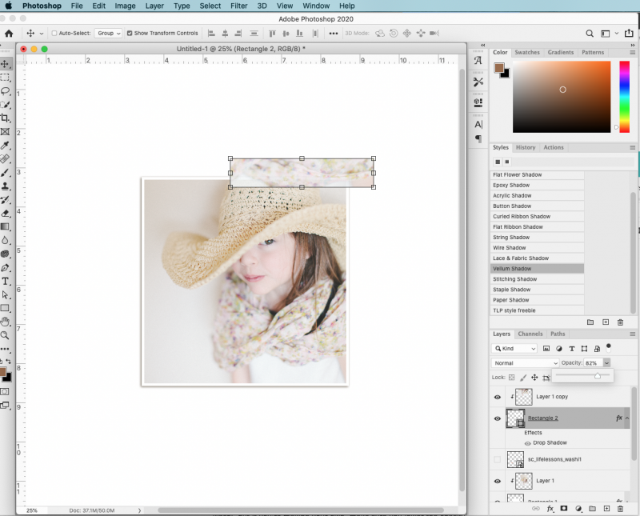Screen dimensions: 640x516
Task: Add layer style fx at Layers bottom
Action: (x=550, y=509)
